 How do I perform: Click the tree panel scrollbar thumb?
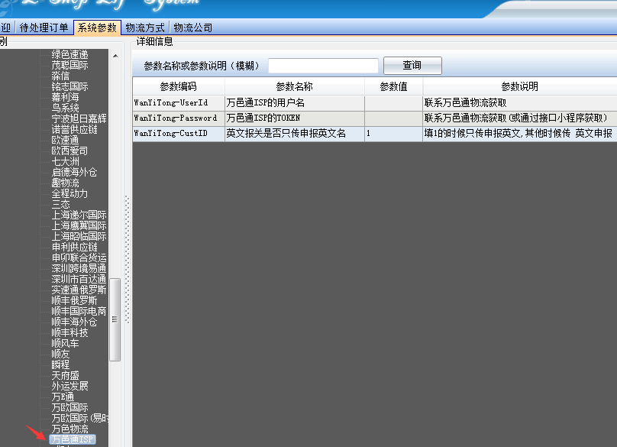coord(115,319)
